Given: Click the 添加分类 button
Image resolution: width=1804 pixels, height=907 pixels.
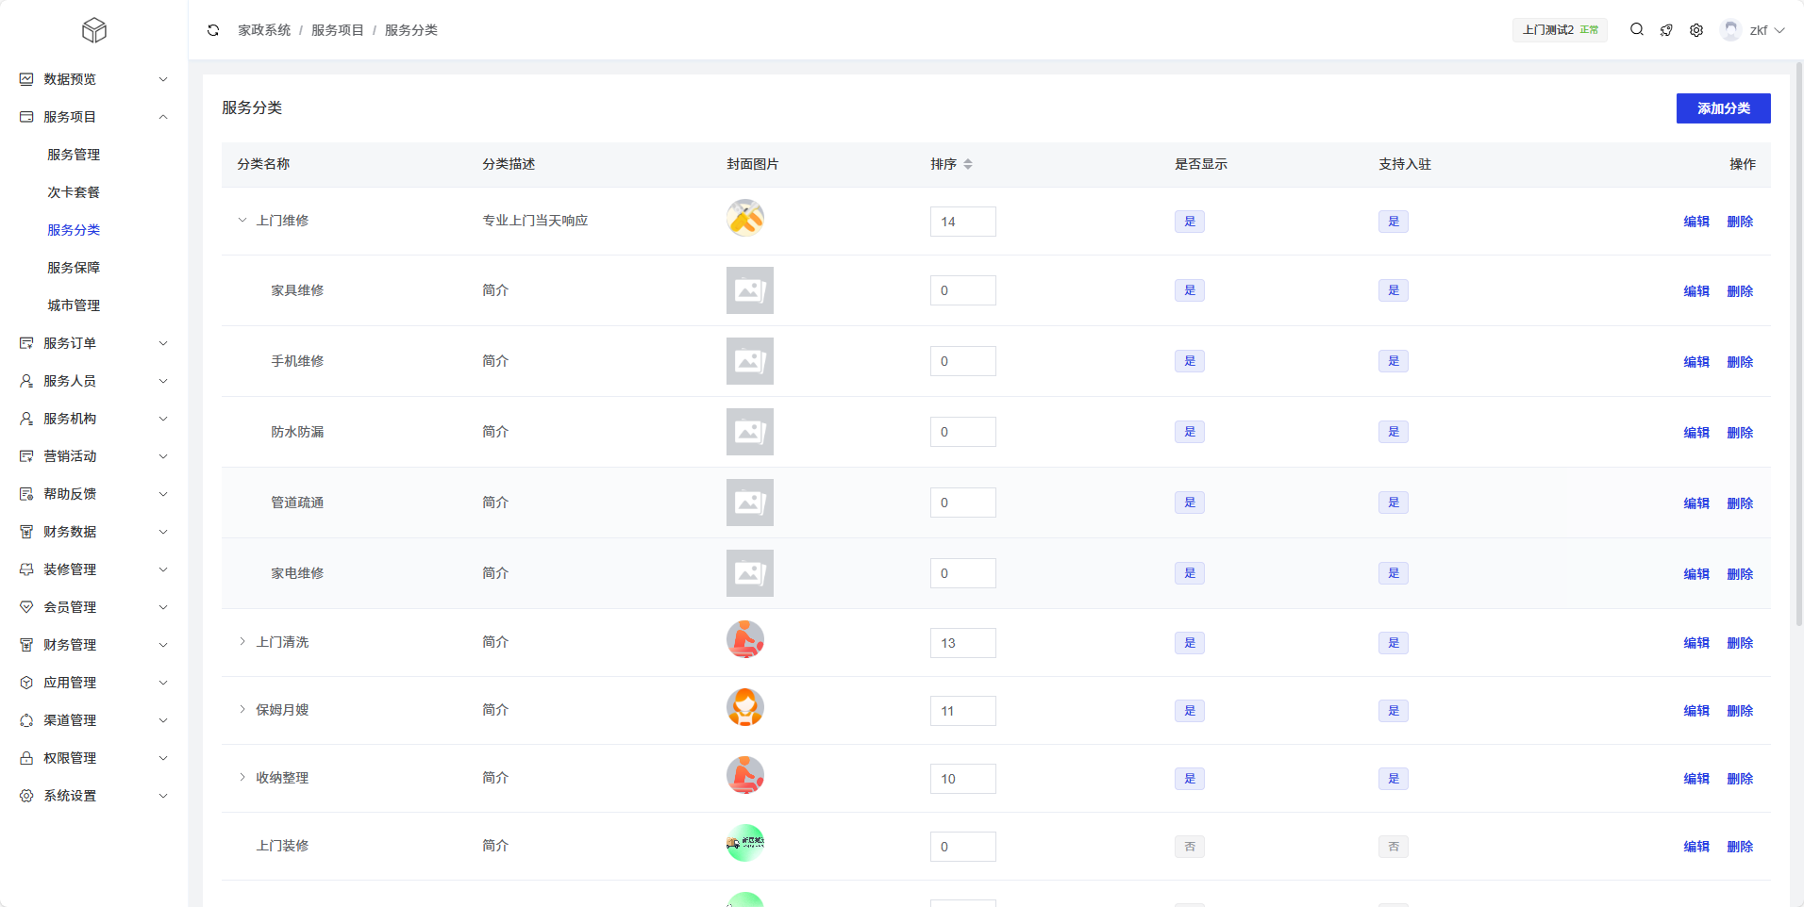Looking at the screenshot, I should [x=1723, y=108].
